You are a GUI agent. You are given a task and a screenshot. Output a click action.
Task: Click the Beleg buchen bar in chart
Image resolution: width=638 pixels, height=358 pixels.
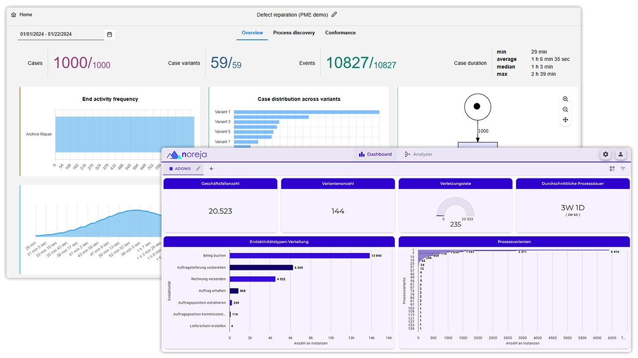coord(299,256)
